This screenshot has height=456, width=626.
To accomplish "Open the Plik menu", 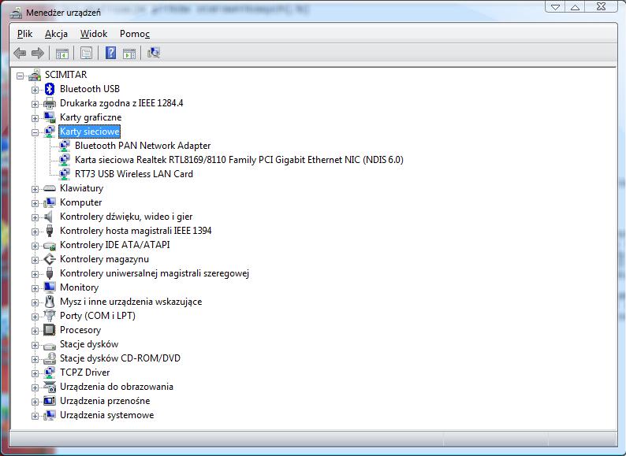I will (24, 34).
